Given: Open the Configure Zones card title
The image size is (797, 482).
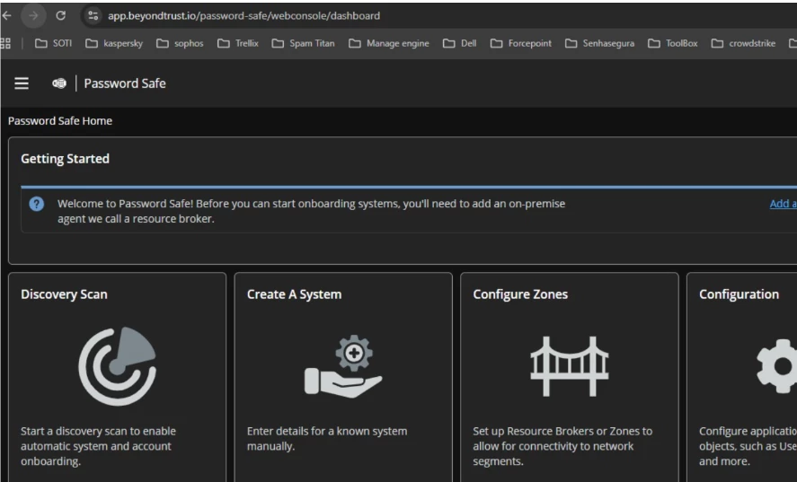Looking at the screenshot, I should (520, 294).
